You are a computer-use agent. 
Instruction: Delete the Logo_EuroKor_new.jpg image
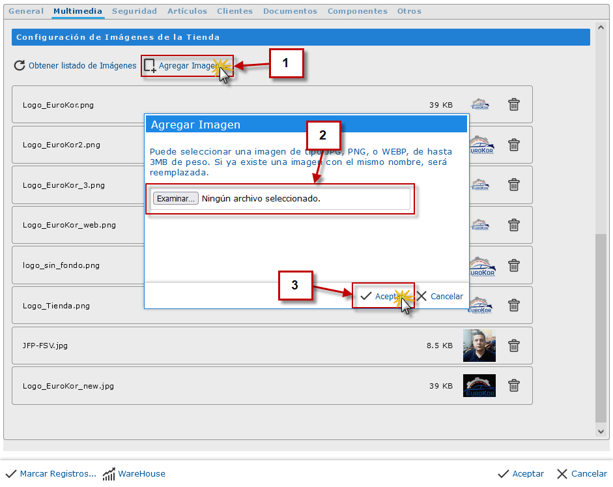(514, 386)
